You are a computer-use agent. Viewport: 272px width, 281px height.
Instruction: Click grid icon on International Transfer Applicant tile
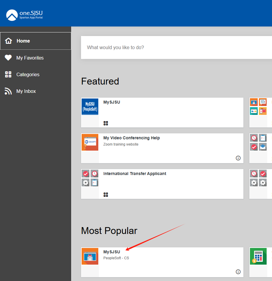pos(106,195)
